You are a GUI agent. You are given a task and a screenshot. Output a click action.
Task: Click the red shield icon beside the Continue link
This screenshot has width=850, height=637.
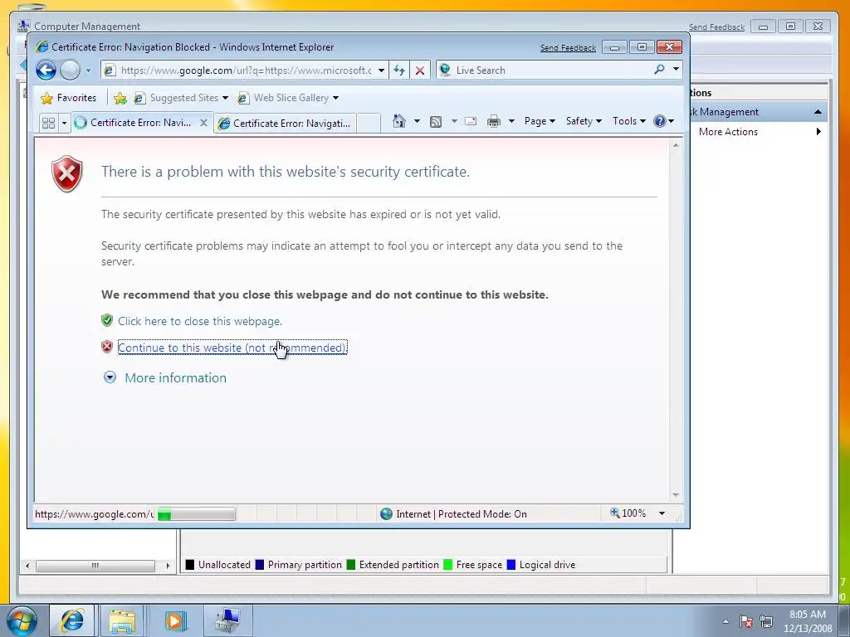pyautogui.click(x=107, y=347)
